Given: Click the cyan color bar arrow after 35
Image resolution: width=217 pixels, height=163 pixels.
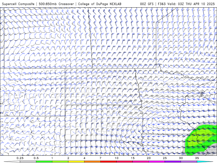Looking at the screenshot, I should pyautogui.click(x=205, y=162).
